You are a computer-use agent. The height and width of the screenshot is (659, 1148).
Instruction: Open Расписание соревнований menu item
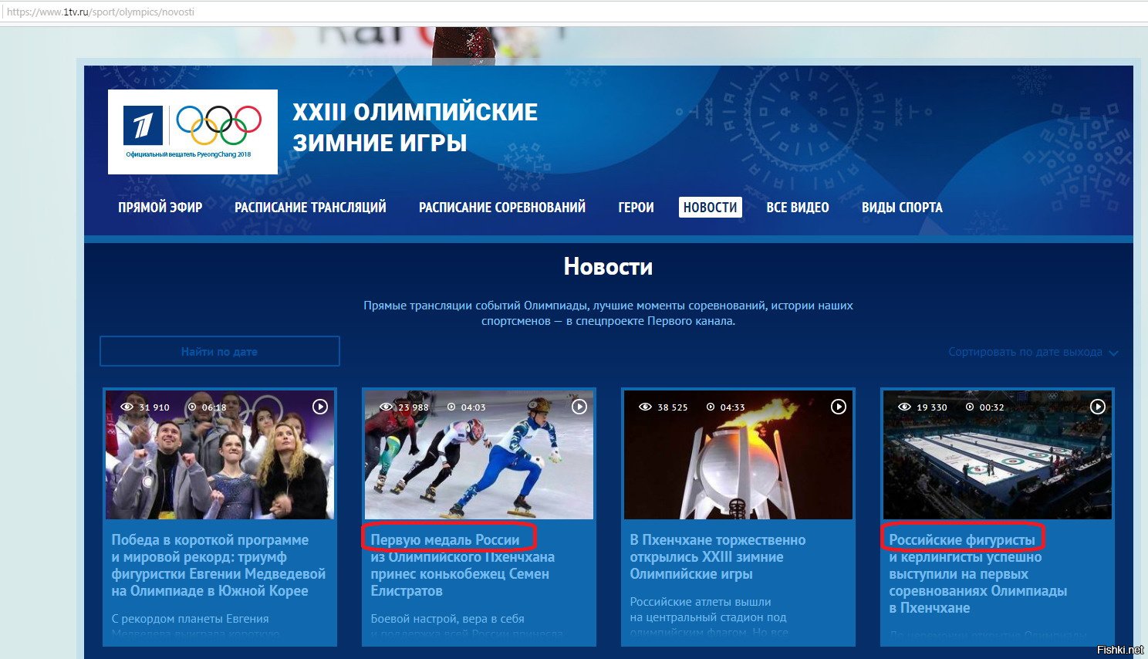pyautogui.click(x=502, y=208)
